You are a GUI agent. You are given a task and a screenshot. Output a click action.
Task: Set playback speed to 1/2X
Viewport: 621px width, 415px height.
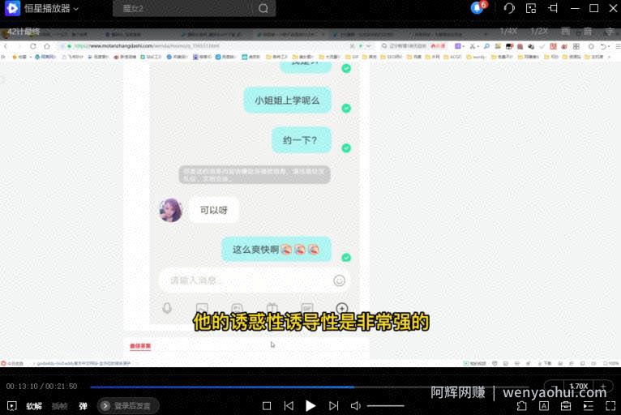[539, 31]
